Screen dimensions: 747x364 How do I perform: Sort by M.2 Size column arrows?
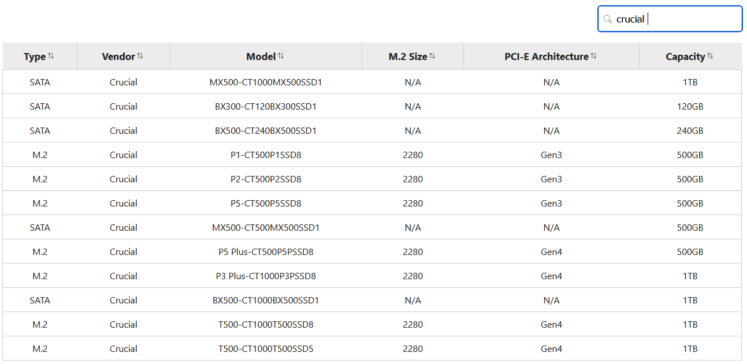click(x=432, y=56)
